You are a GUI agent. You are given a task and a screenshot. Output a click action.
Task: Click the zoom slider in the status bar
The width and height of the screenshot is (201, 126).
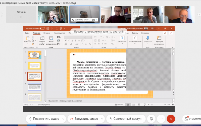click(x=157, y=105)
